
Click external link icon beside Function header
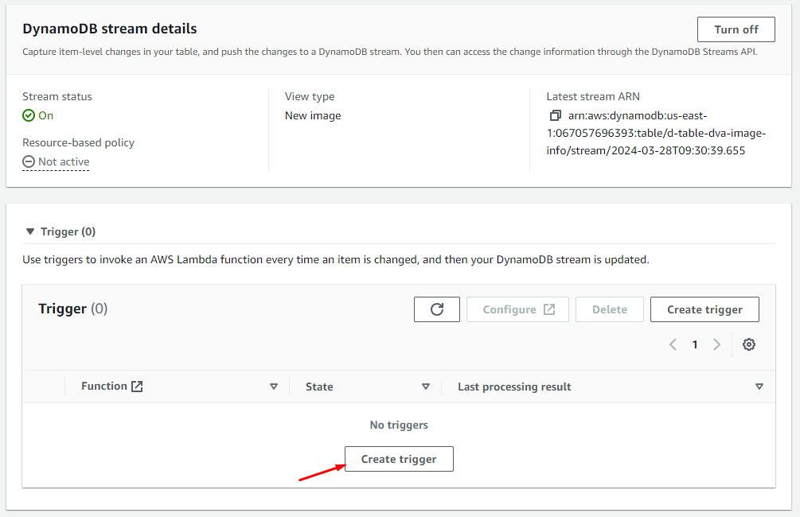pos(137,387)
